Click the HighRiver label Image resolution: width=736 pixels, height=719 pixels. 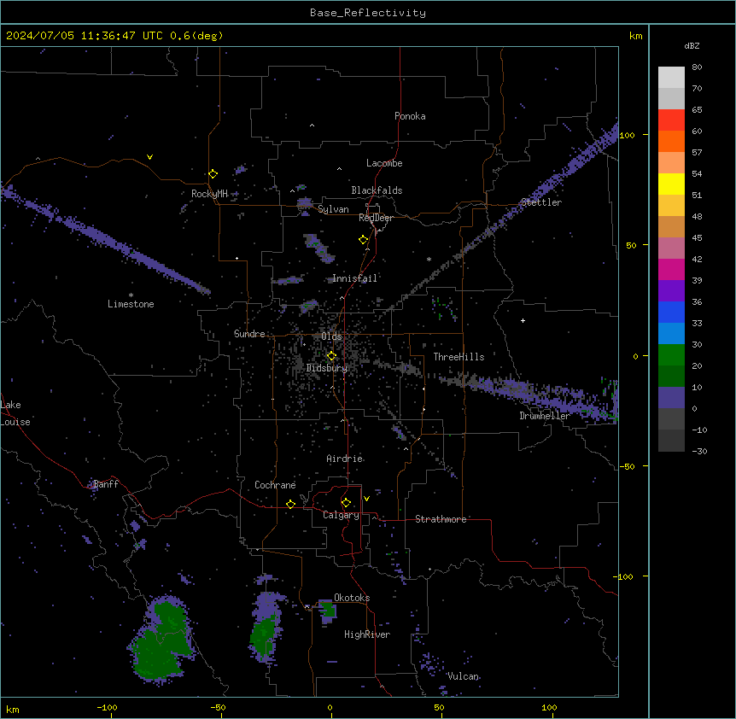pyautogui.click(x=367, y=634)
